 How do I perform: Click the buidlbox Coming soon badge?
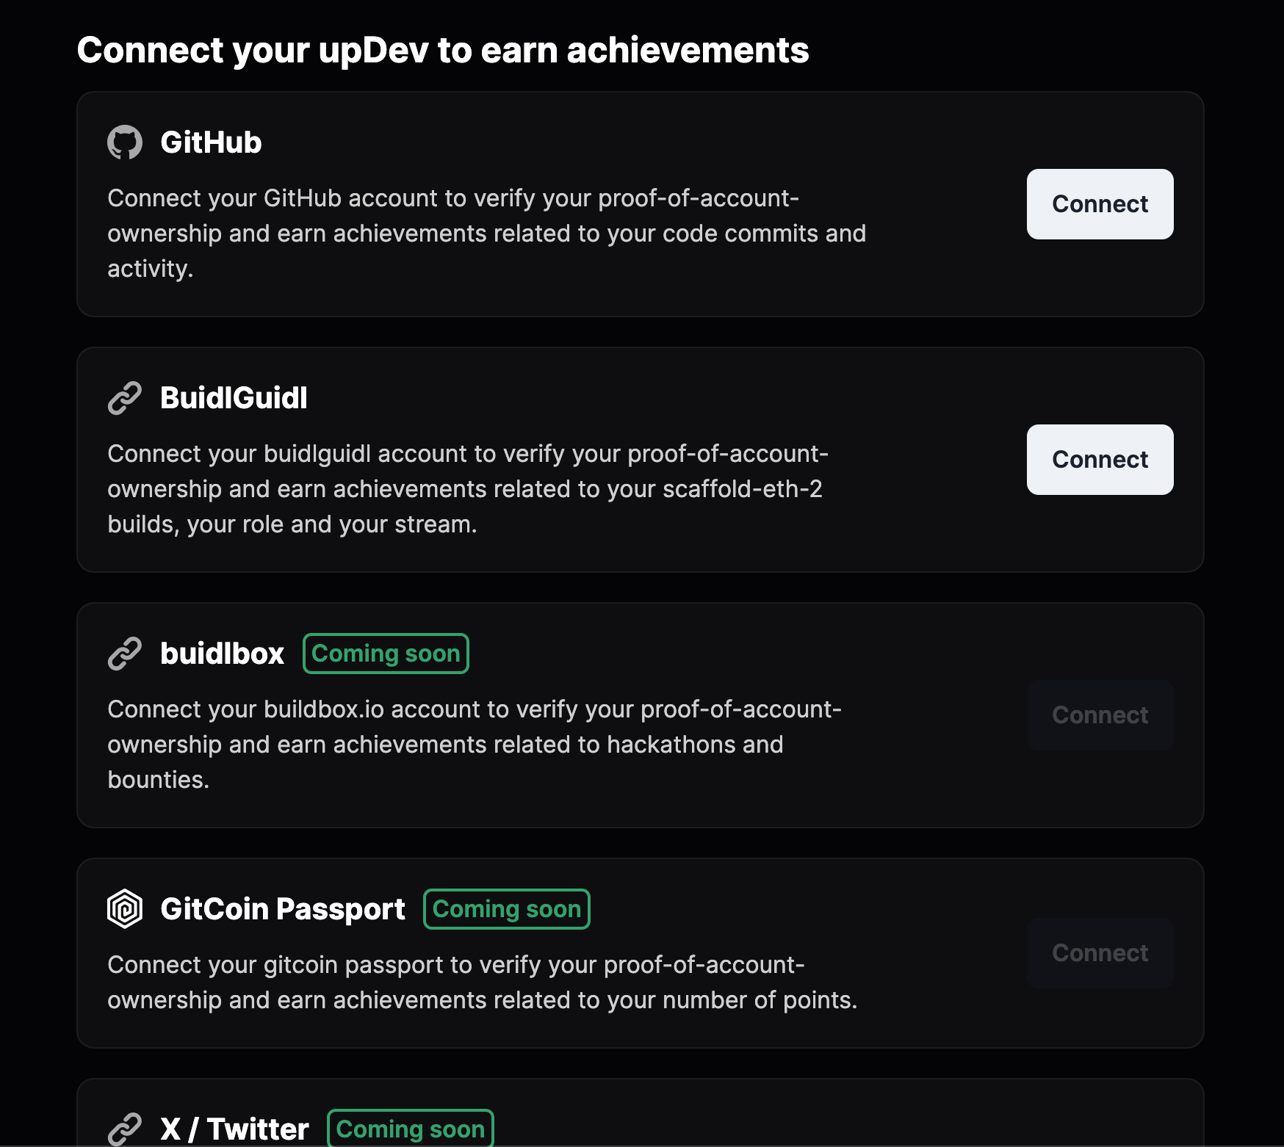[x=386, y=654]
